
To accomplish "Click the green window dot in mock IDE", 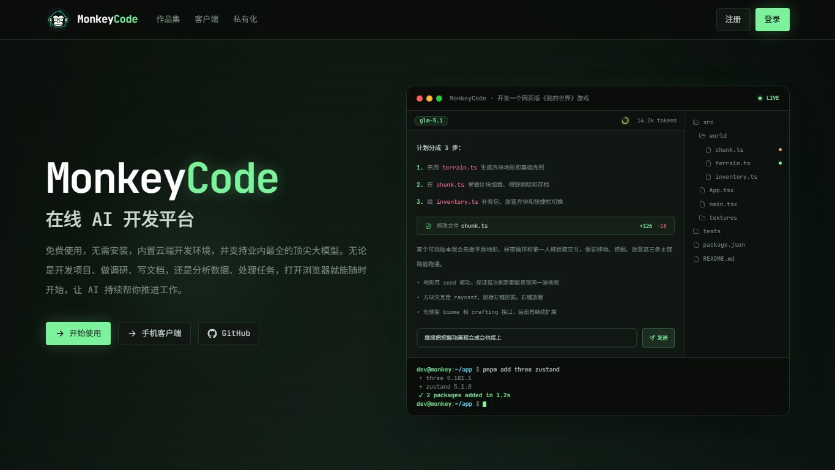I will (439, 99).
